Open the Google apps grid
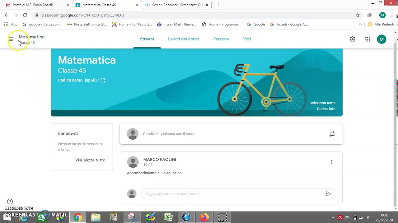 pos(368,39)
